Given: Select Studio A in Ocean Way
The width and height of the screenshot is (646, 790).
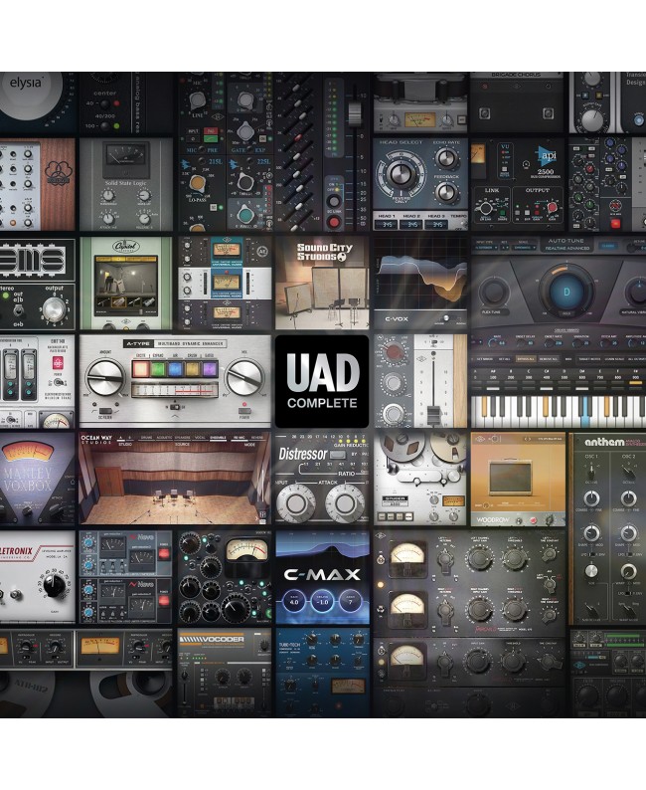Looking at the screenshot, I should click(x=120, y=438).
